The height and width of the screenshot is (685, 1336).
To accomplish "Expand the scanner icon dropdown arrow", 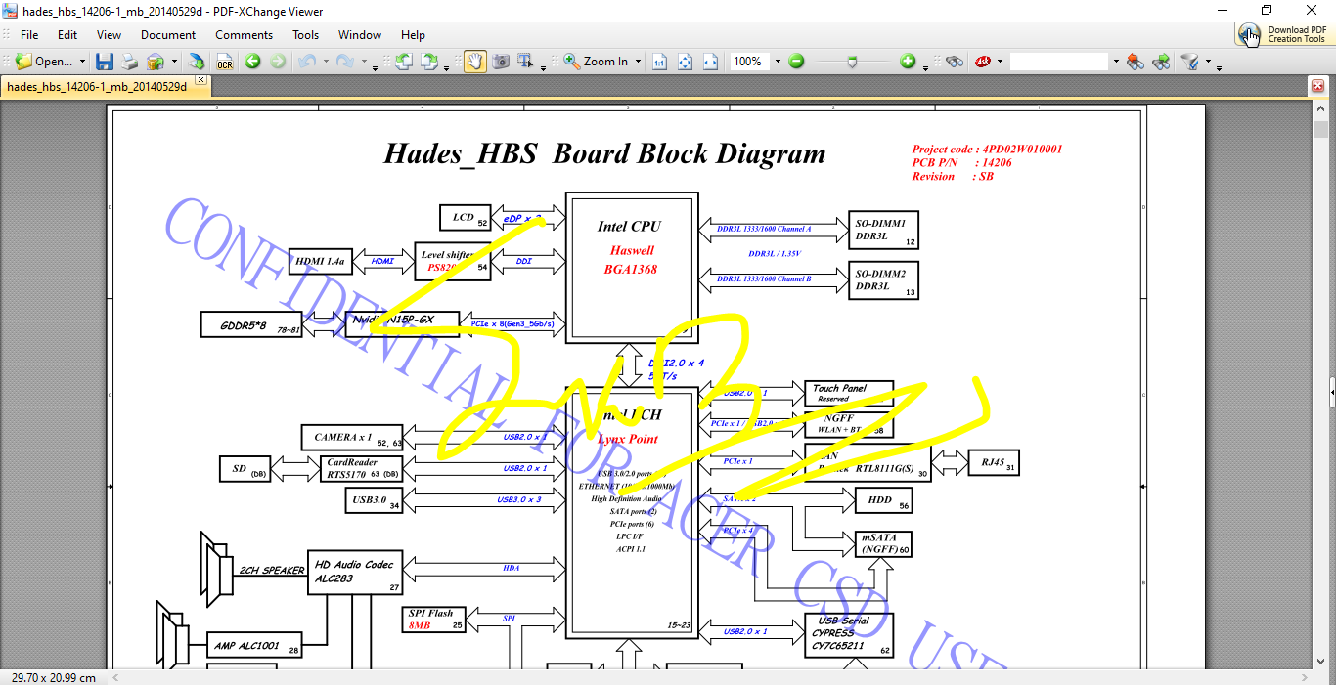I will pos(174,62).
